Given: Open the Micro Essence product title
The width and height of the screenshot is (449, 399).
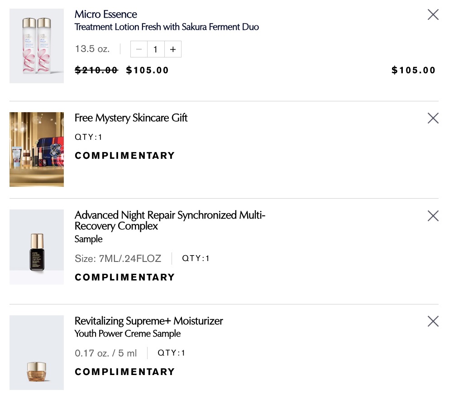Looking at the screenshot, I should [106, 14].
